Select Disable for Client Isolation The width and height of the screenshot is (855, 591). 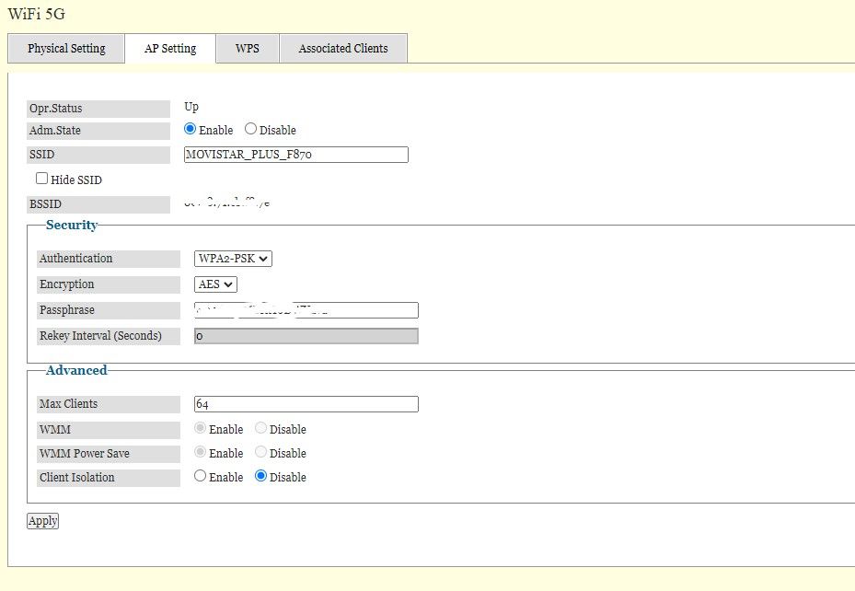[261, 477]
